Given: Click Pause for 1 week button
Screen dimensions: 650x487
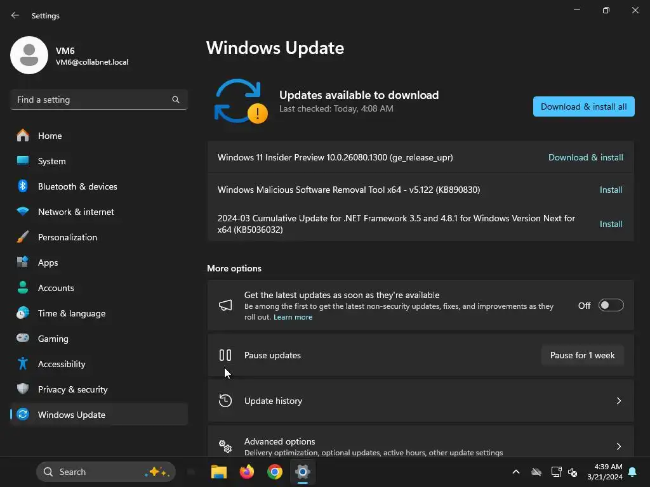Looking at the screenshot, I should [583, 355].
